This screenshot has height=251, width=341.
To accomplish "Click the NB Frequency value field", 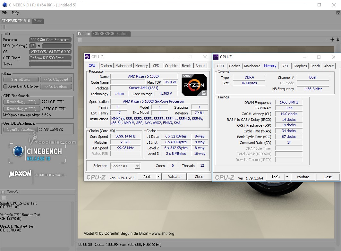I will click(x=313, y=89).
